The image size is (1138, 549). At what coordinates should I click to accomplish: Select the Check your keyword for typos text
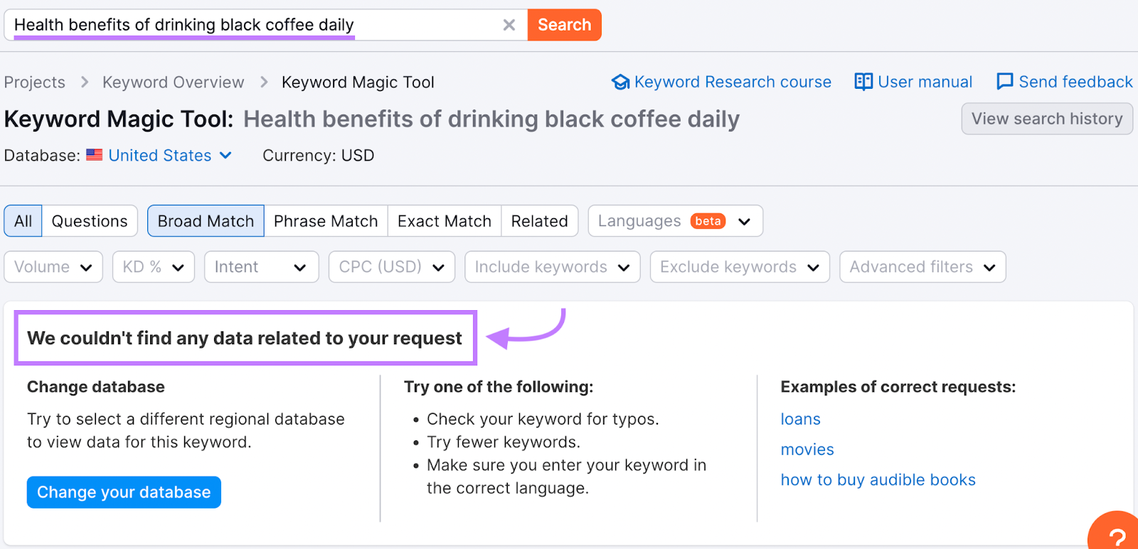click(543, 419)
